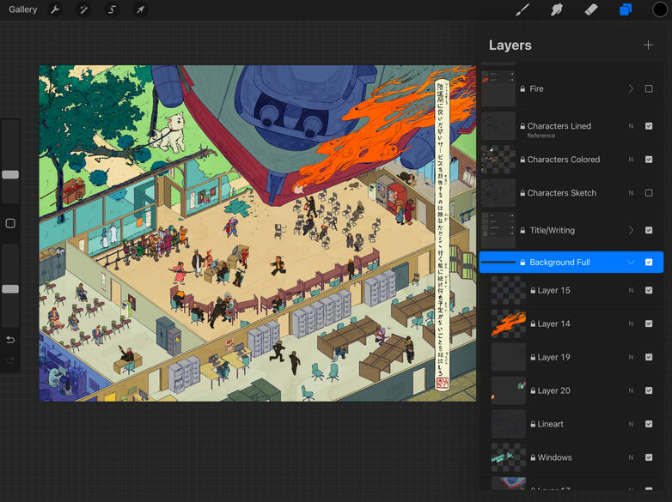Image resolution: width=672 pixels, height=502 pixels.
Task: Select the Smudge tool
Action: click(x=556, y=9)
